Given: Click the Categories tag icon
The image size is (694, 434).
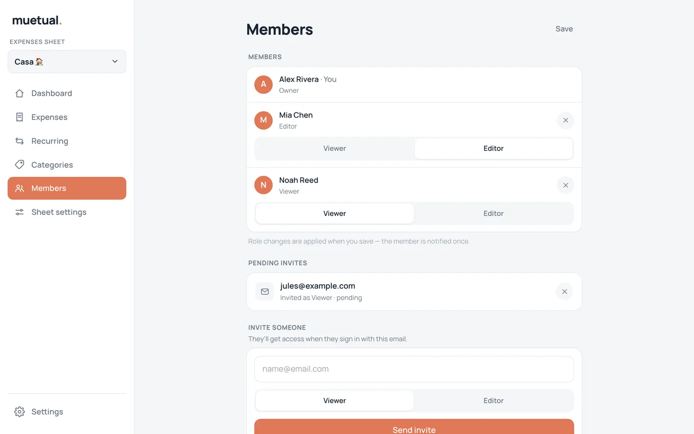Looking at the screenshot, I should point(20,164).
